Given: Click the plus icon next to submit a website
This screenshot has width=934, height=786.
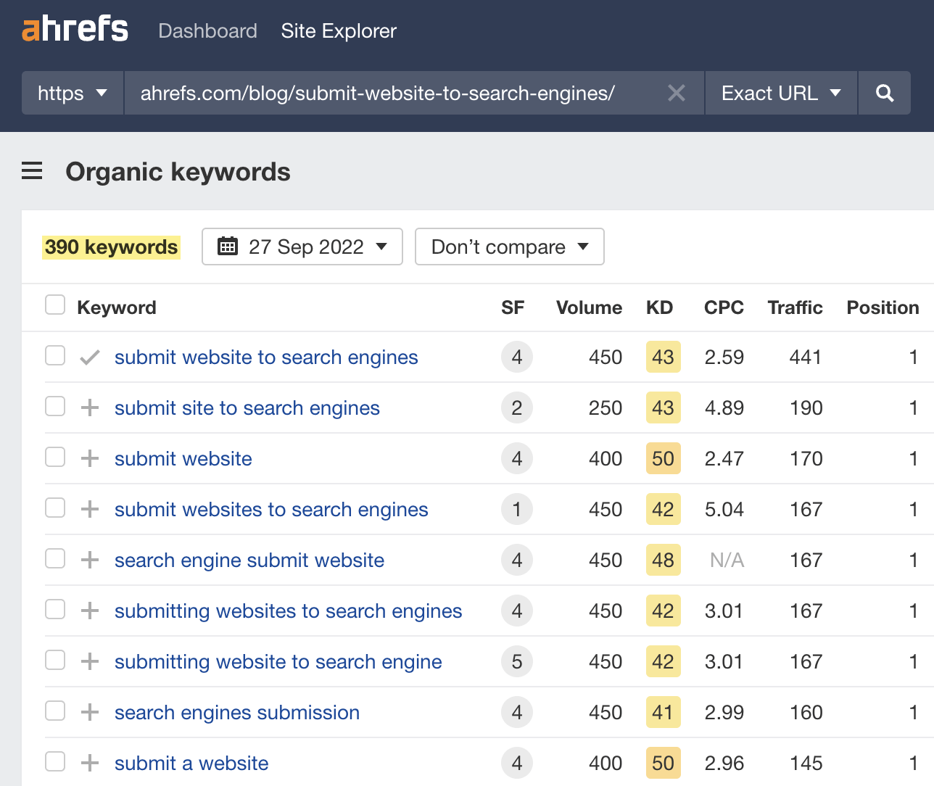Looking at the screenshot, I should coord(89,763).
